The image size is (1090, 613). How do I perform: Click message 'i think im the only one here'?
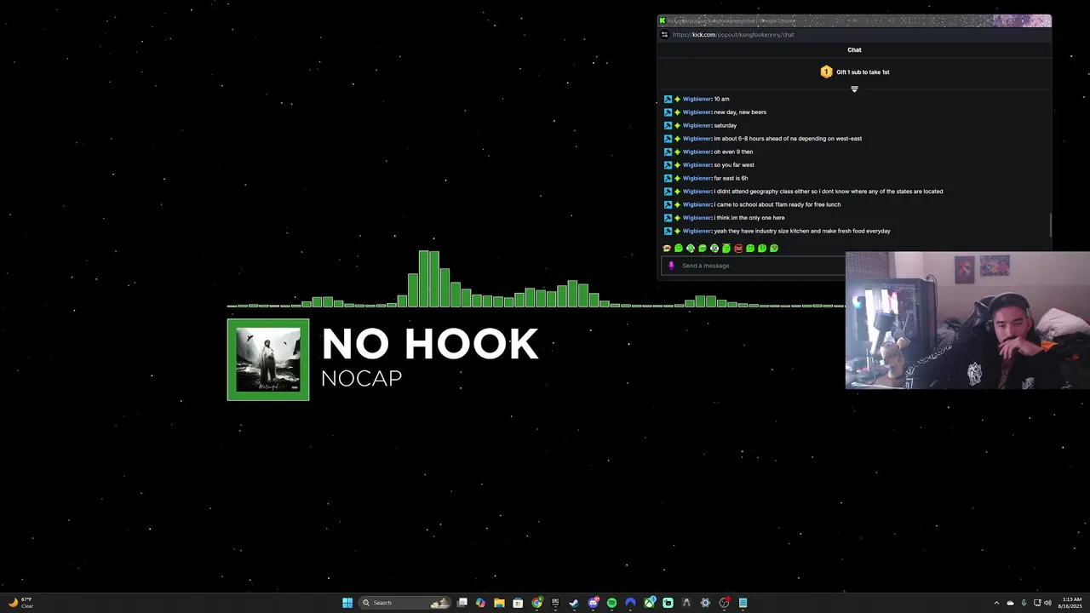point(749,218)
